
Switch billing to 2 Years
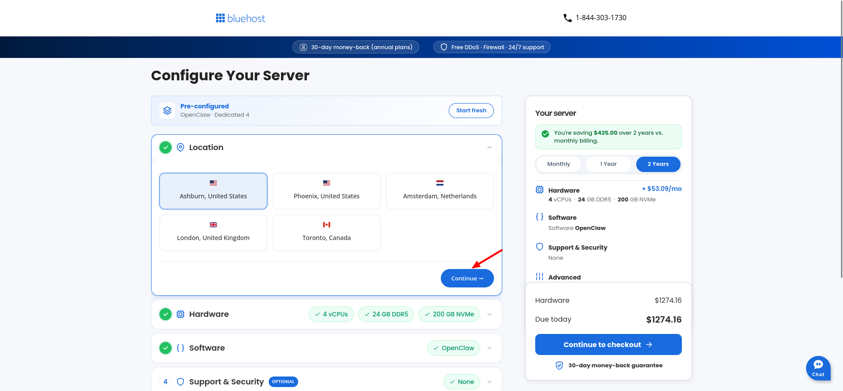tap(658, 164)
